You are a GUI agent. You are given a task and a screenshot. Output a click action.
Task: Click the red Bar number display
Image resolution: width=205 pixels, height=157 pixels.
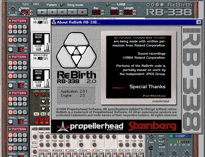point(97,13)
